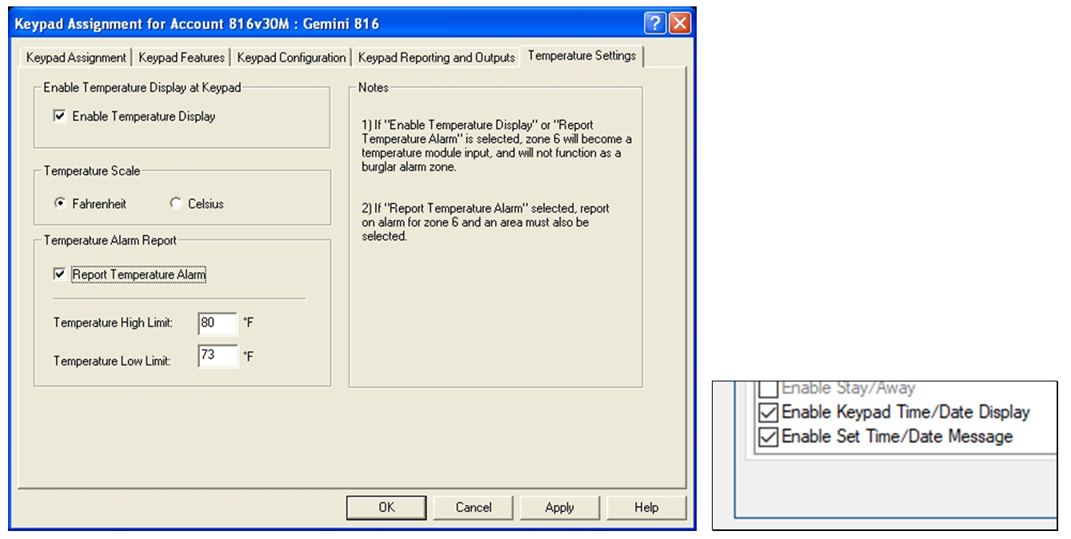
Task: Click the Temperature High Limit field
Action: pyautogui.click(x=218, y=323)
